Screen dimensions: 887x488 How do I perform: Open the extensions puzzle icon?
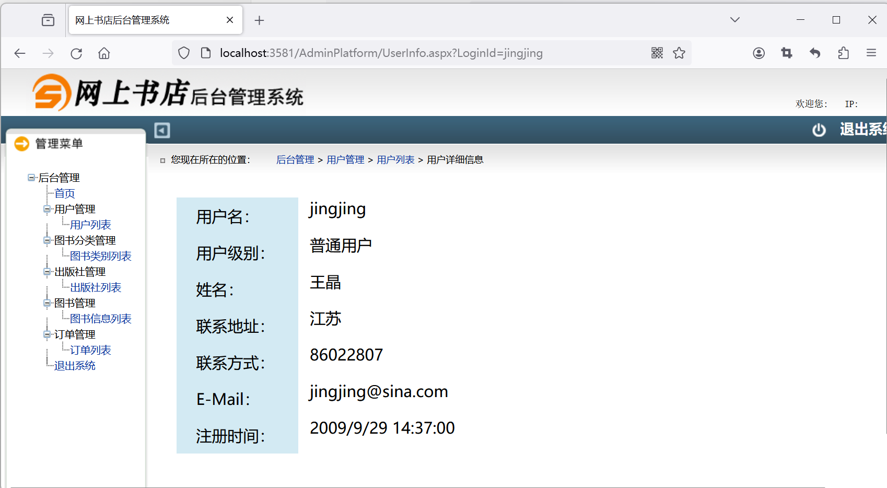843,53
